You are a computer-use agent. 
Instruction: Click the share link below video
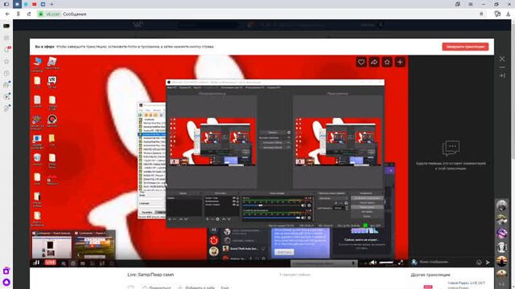(157, 287)
